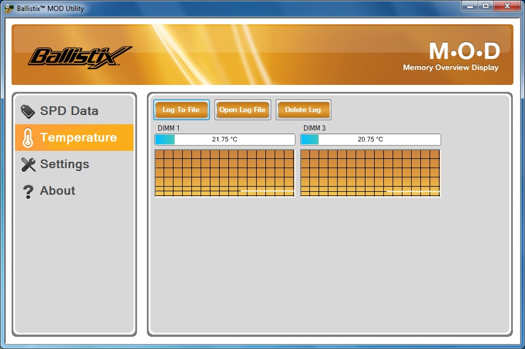This screenshot has width=525, height=349.
Task: Open the SPD Data section
Action: point(75,111)
